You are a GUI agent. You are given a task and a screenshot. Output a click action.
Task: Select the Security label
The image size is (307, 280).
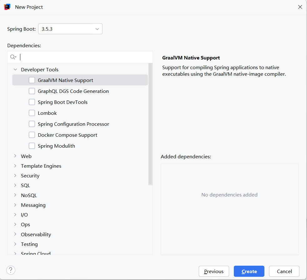coord(30,176)
